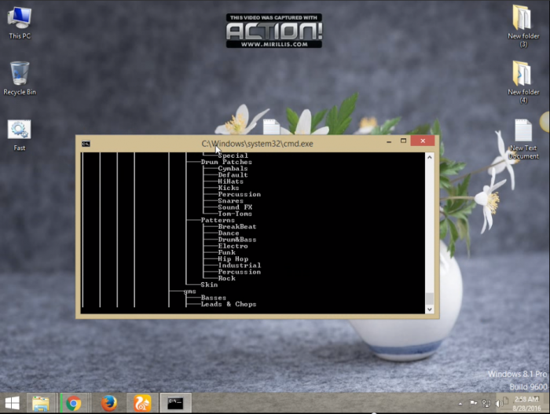Select the New folder (4) icon
This screenshot has height=414, width=550.
523,82
